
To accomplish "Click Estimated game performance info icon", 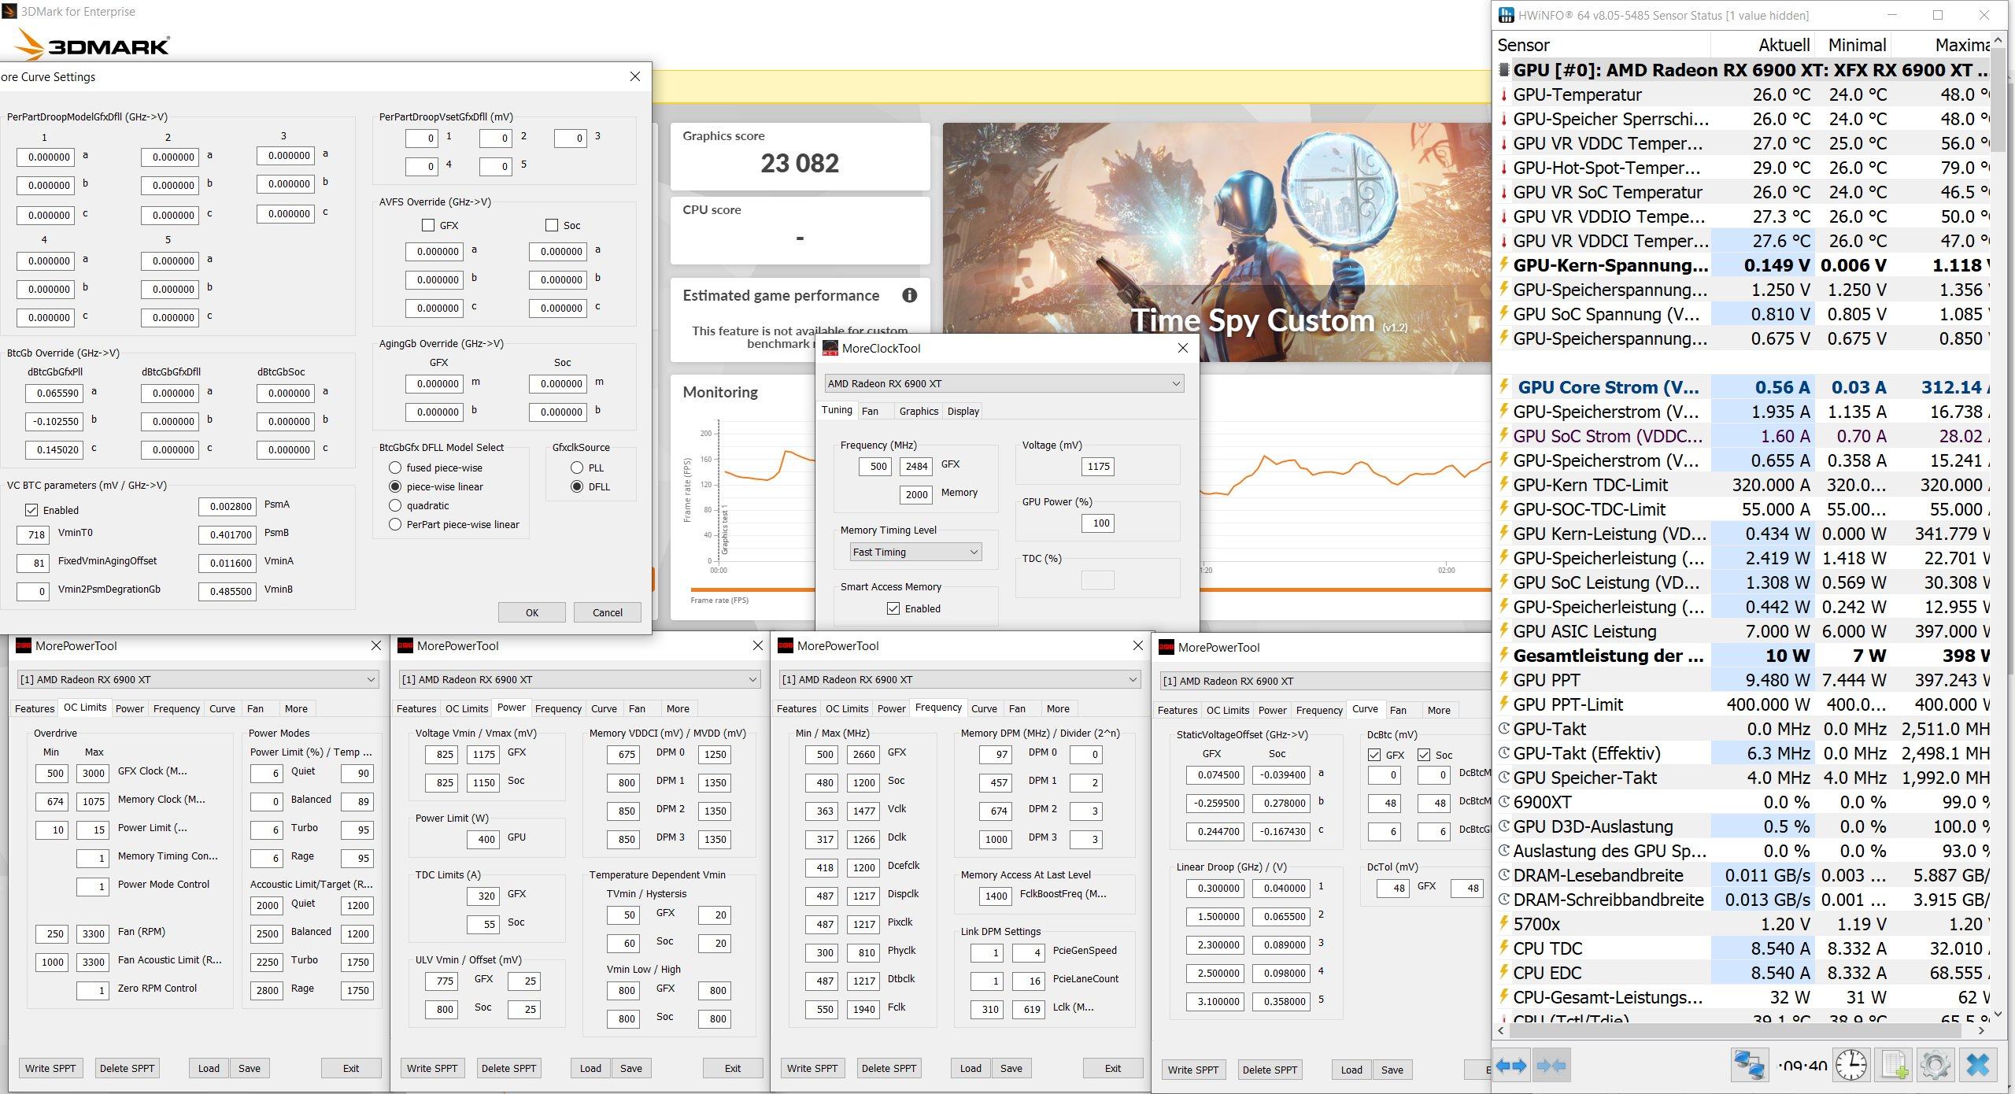I will point(909,295).
